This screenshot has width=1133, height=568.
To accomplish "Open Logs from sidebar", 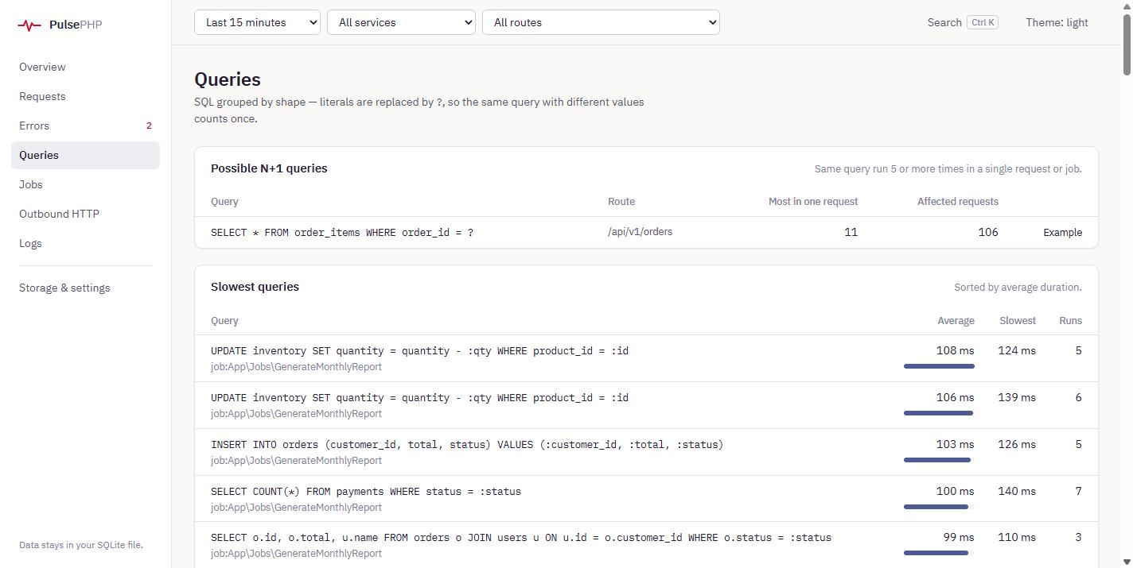I will pos(85,243).
